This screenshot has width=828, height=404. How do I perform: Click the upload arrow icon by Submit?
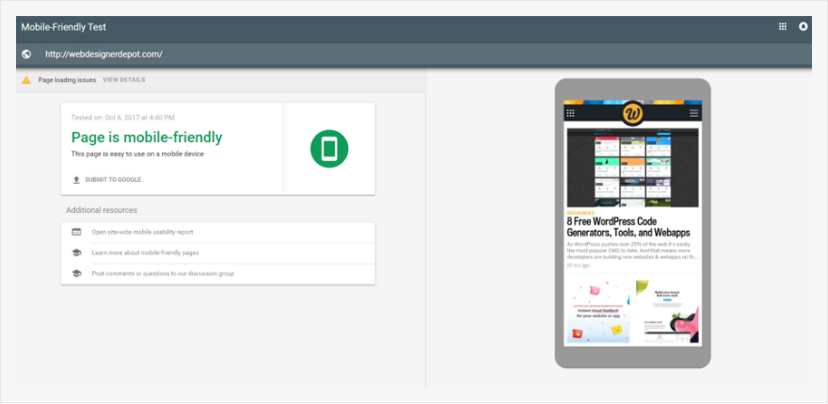[76, 179]
